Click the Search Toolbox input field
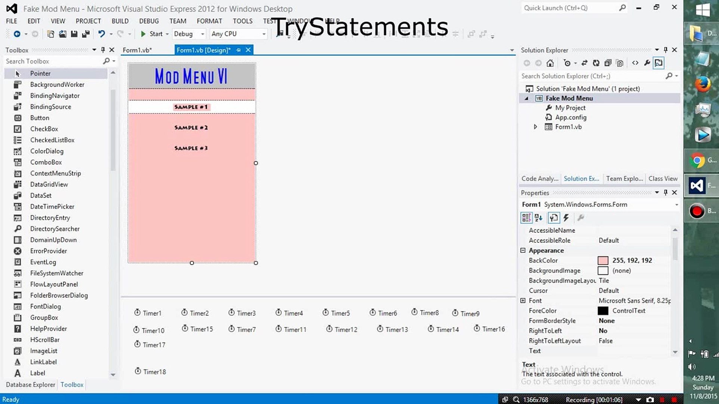 [x=52, y=61]
